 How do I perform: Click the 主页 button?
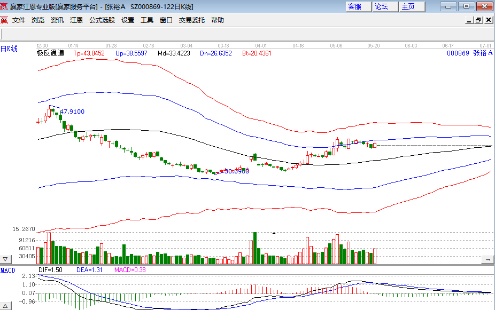(x=408, y=7)
